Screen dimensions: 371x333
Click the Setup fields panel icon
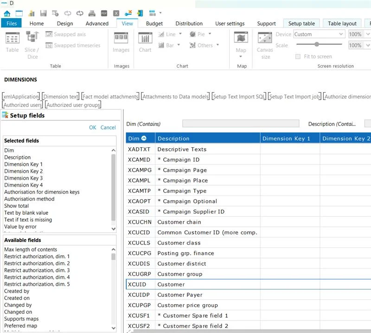click(x=5, y=115)
